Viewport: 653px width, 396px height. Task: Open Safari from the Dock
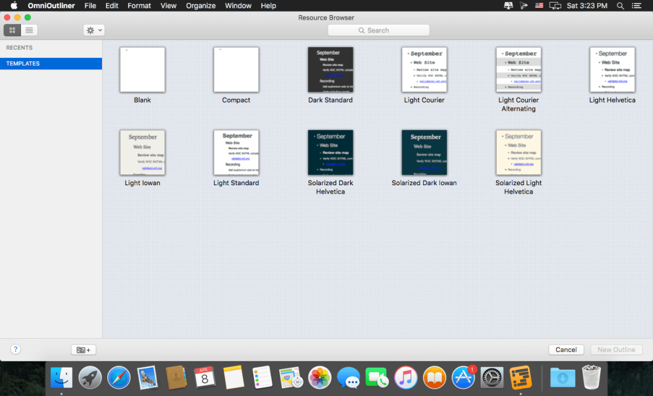click(119, 378)
